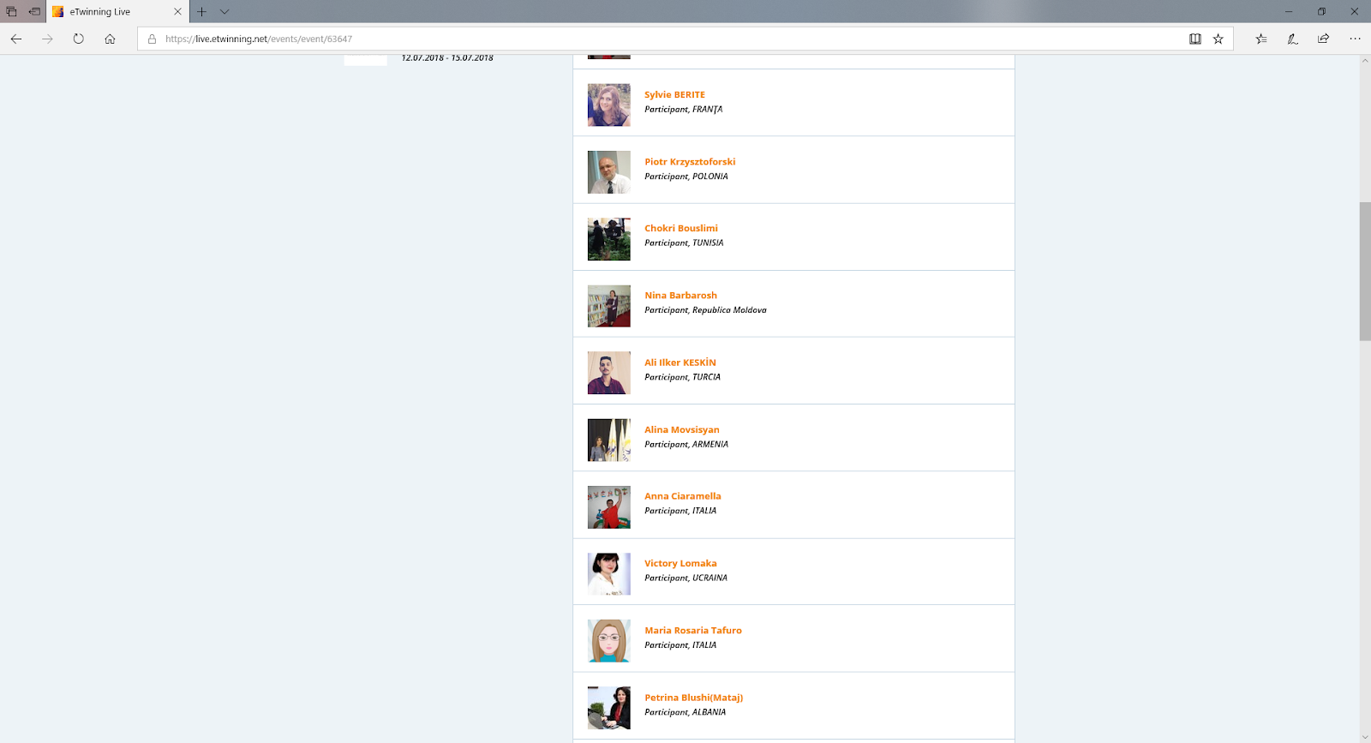The image size is (1371, 743).
Task: Click the event date range text
Action: (447, 58)
